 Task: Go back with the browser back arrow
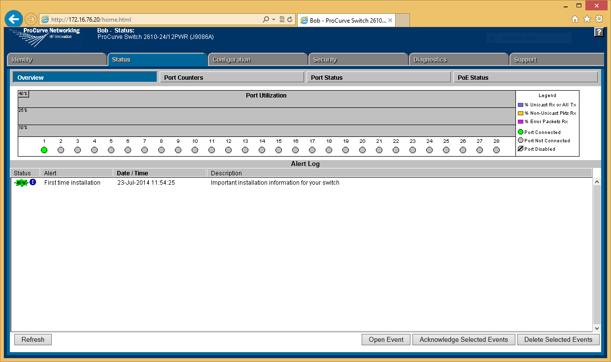(x=14, y=19)
